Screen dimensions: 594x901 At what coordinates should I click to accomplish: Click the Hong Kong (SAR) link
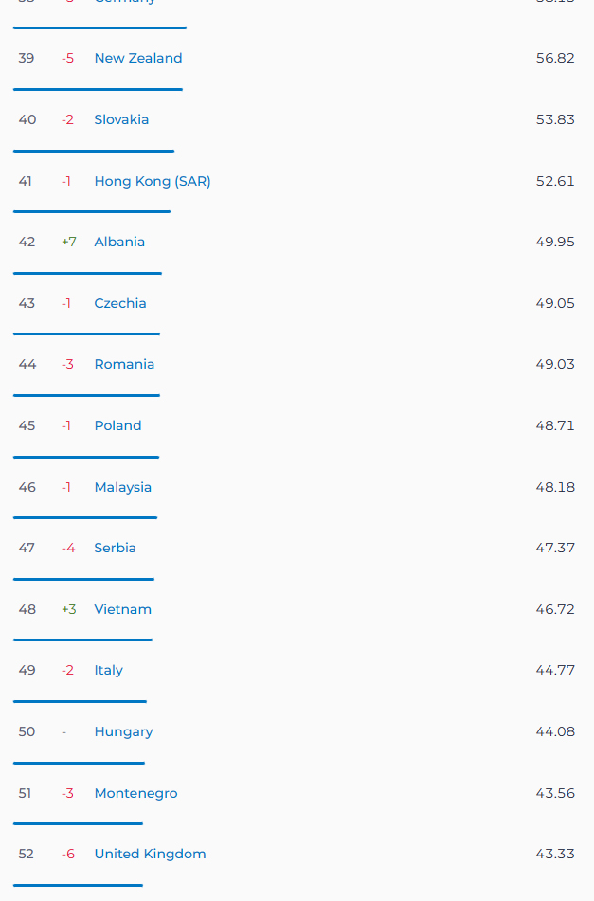(x=153, y=181)
